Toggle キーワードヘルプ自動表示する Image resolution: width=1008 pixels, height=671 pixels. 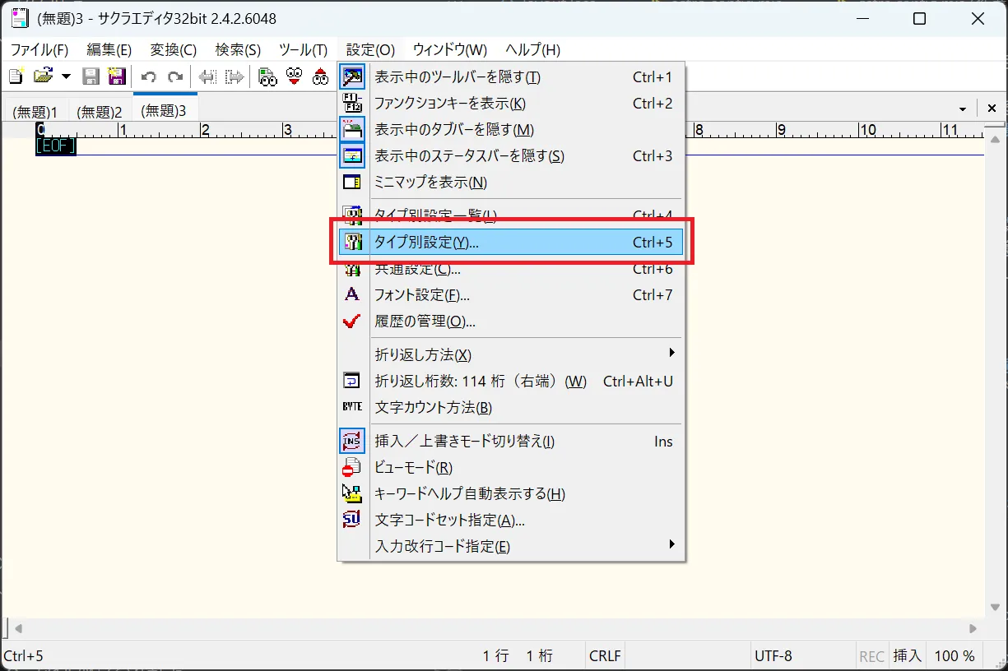point(511,494)
